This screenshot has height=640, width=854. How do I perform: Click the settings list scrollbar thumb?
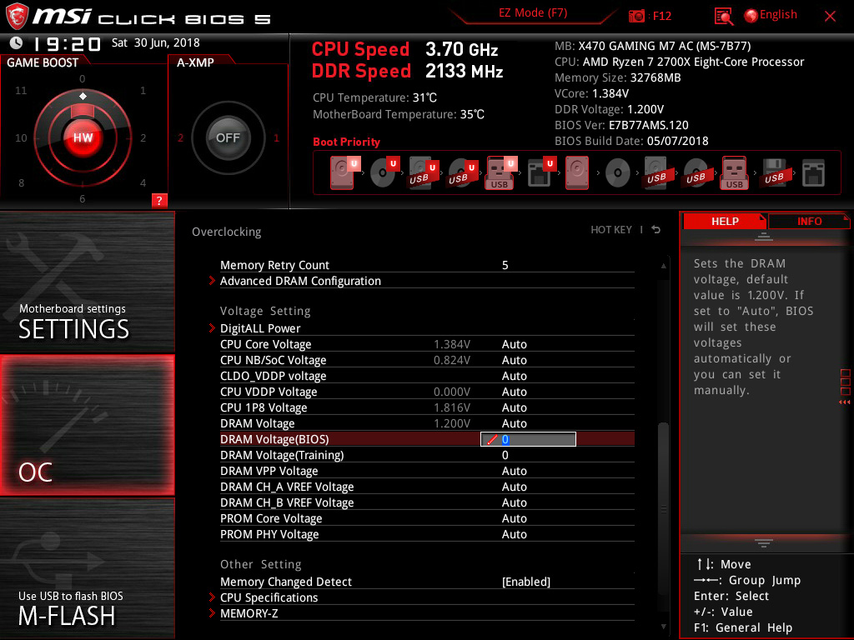click(x=663, y=508)
